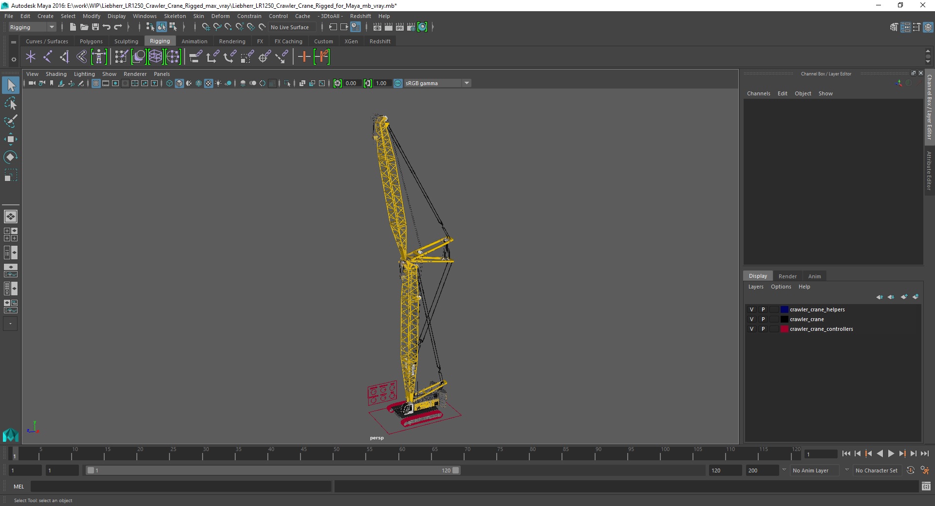935x506 pixels.
Task: Choose the Paint Selection tool
Action: click(10, 121)
